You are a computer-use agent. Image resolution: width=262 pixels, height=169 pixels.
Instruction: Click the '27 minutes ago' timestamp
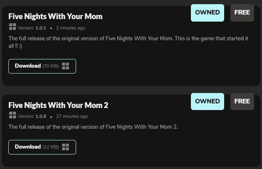point(72,117)
